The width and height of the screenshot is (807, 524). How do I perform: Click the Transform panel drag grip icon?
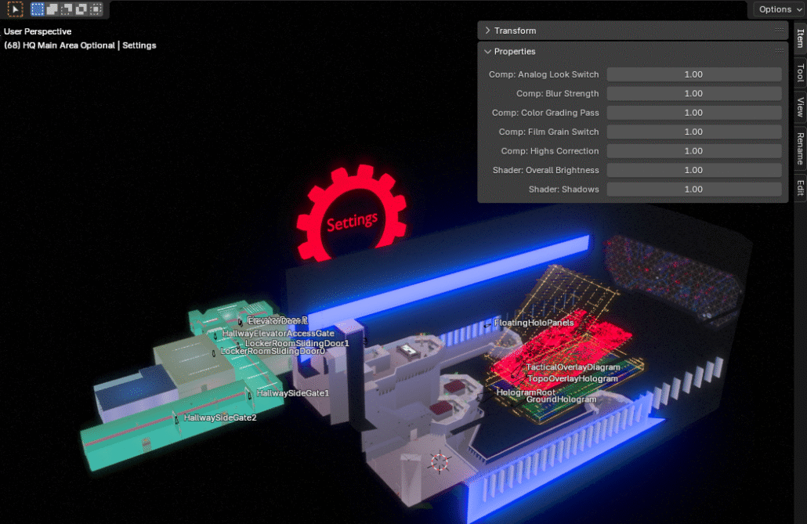point(779,31)
